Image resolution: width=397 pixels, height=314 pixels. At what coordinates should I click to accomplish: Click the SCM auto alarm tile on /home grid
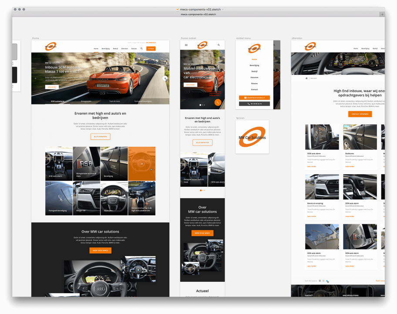click(x=59, y=164)
